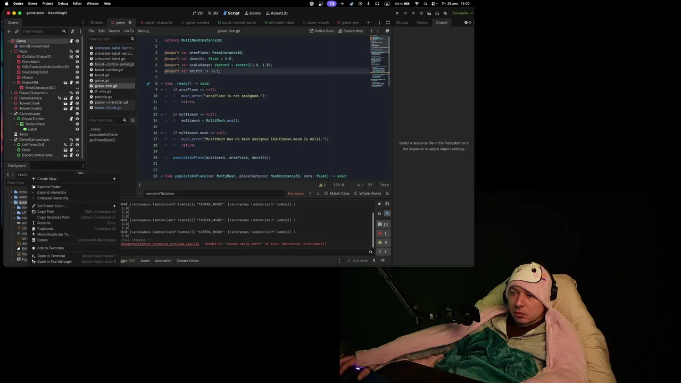Screen dimensions: 681x383
Task: Hide the PlayerTracker node
Action: [x=77, y=119]
